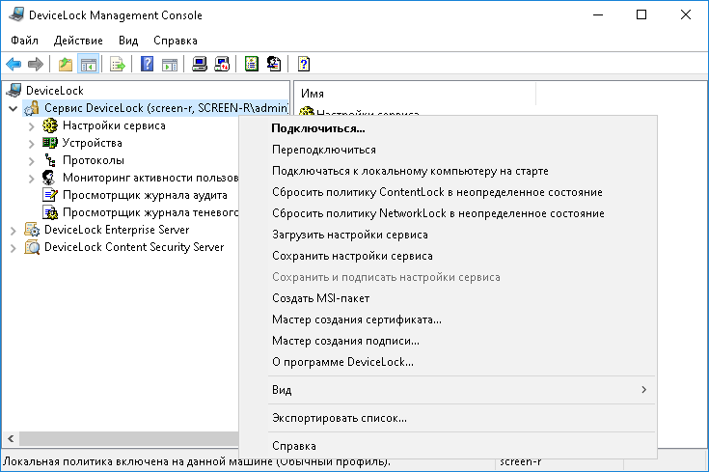
Task: Click the Export list toolbar icon
Action: tap(117, 65)
